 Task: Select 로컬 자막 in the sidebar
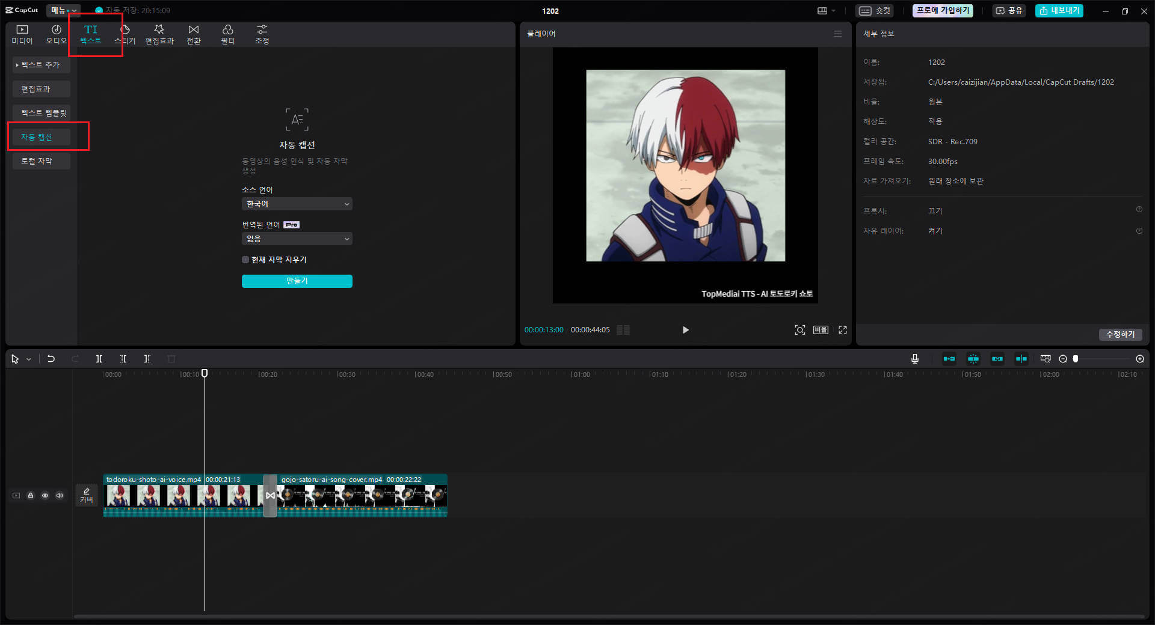42,161
